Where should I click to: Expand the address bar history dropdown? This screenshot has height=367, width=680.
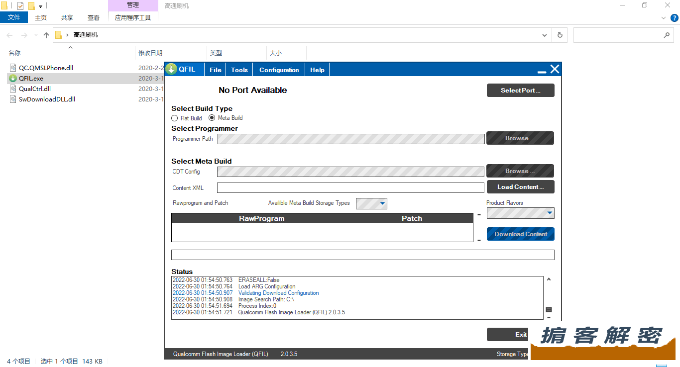tap(544, 35)
